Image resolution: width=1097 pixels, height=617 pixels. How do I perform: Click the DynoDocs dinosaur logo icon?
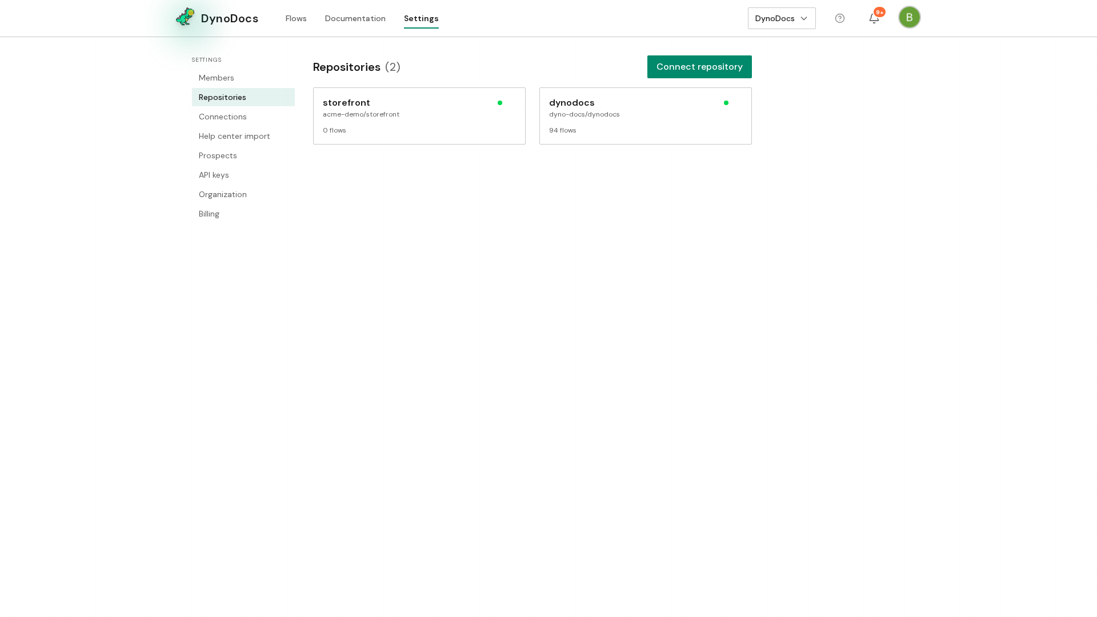[185, 17]
